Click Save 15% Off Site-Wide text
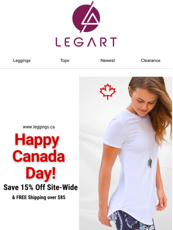 pos(41,187)
